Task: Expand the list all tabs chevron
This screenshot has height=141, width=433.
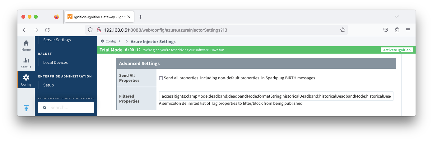Action: pyautogui.click(x=397, y=17)
